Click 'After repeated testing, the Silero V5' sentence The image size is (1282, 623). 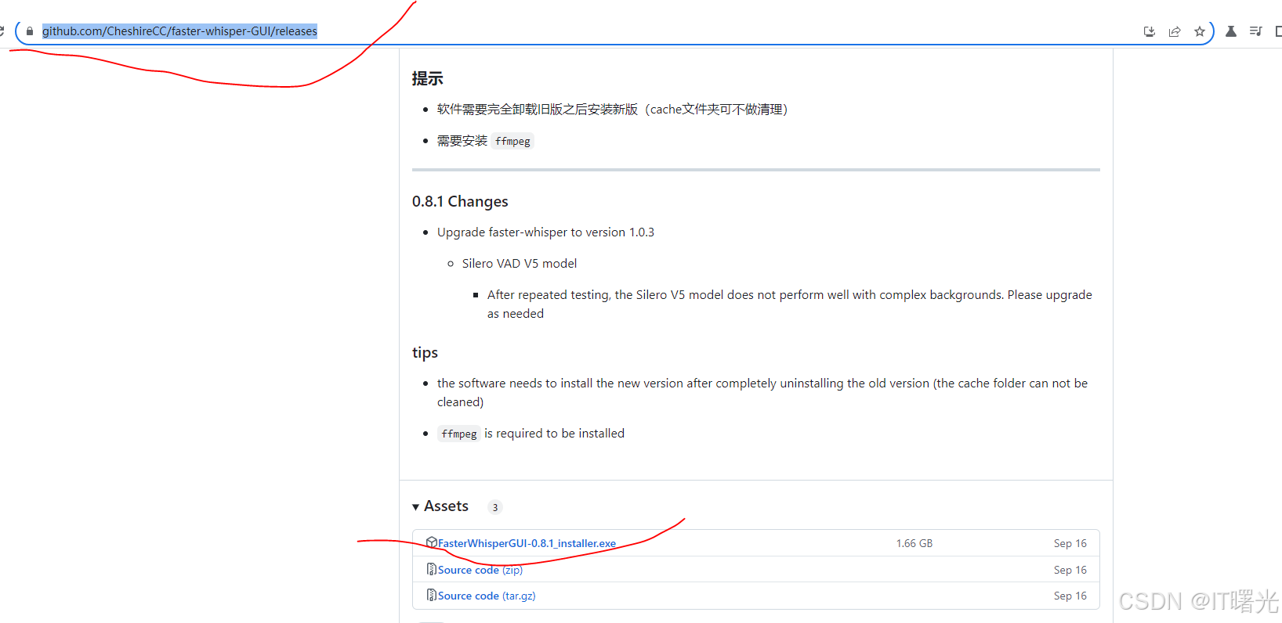coord(790,304)
